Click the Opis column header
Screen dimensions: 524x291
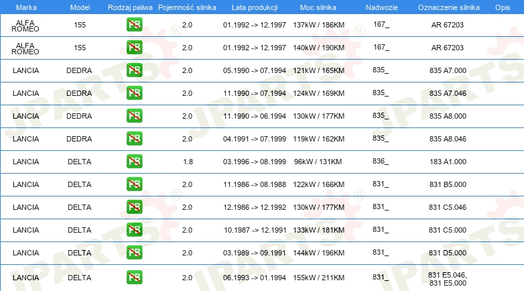coord(503,7)
